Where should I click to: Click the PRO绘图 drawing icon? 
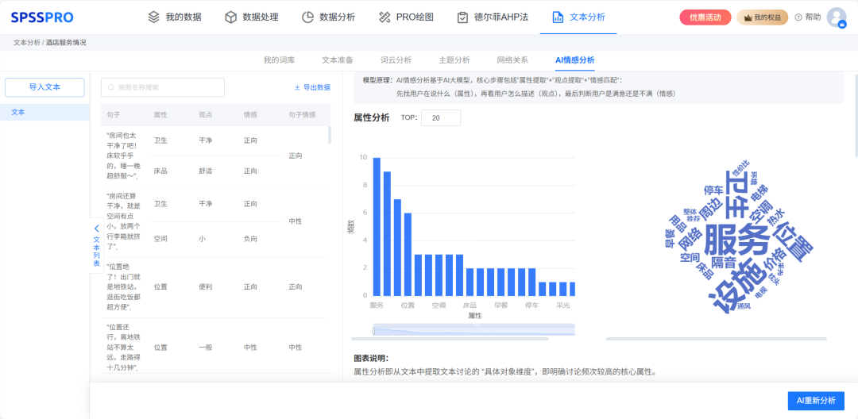(x=385, y=17)
